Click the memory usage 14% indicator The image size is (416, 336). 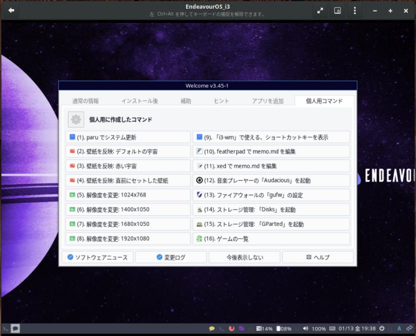pyautogui.click(x=264, y=329)
